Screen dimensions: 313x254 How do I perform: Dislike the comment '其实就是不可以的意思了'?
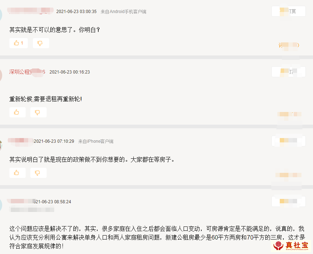[41, 43]
